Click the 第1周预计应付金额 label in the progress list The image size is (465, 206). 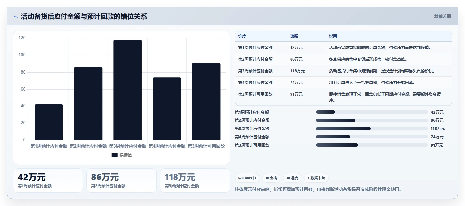[x=252, y=112]
